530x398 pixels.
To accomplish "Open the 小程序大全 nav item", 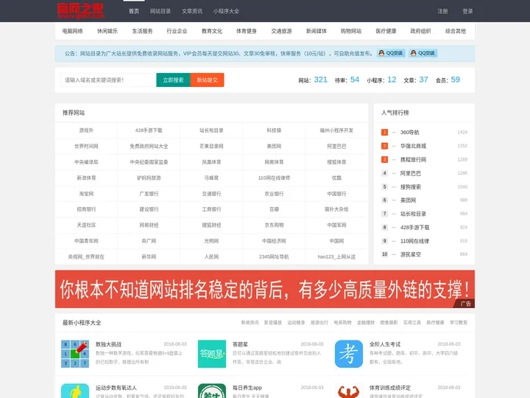I will click(x=226, y=11).
